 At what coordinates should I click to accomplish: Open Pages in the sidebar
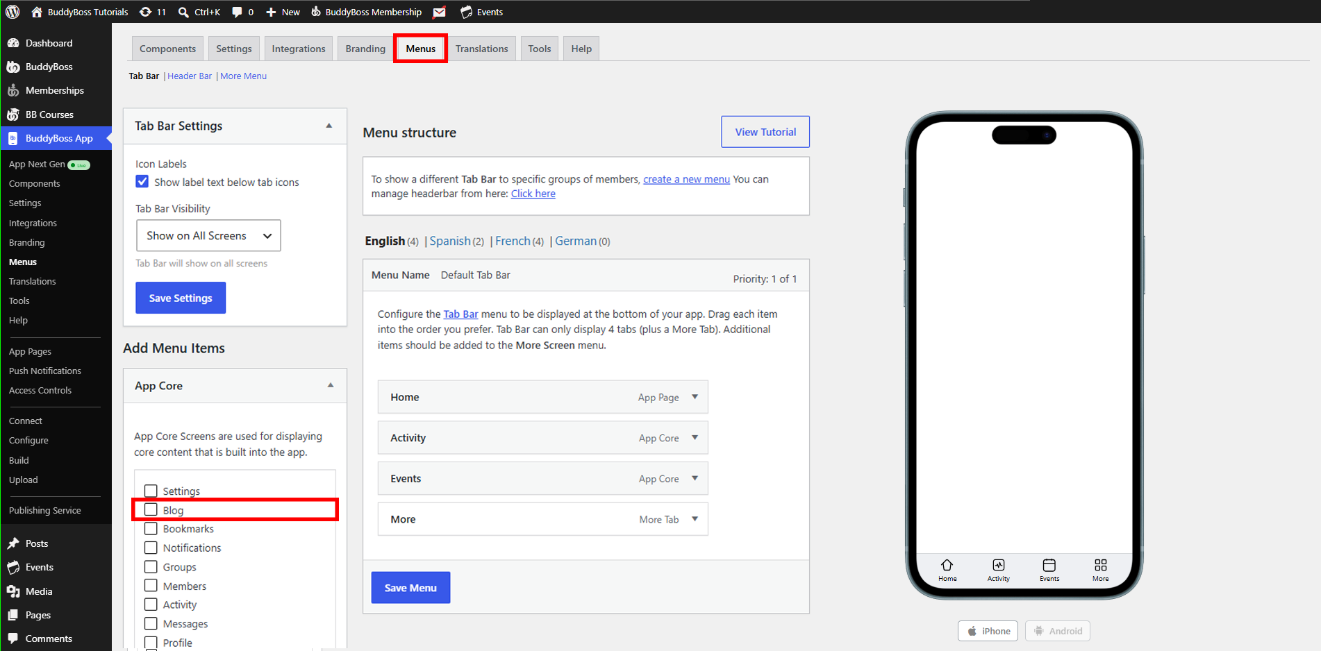click(38, 615)
